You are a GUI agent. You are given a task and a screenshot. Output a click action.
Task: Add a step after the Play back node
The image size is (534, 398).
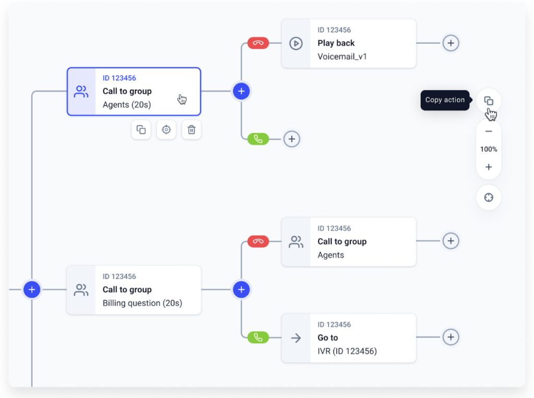(x=451, y=43)
